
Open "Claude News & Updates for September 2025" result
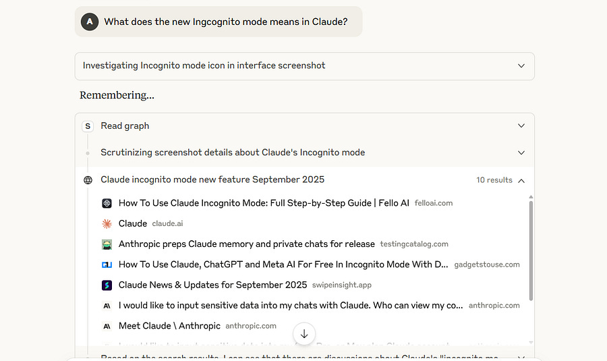click(x=212, y=285)
